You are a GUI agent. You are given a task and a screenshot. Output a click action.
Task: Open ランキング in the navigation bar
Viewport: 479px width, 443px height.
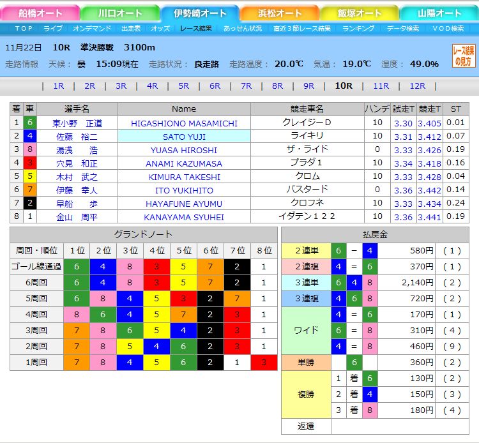tap(358, 28)
